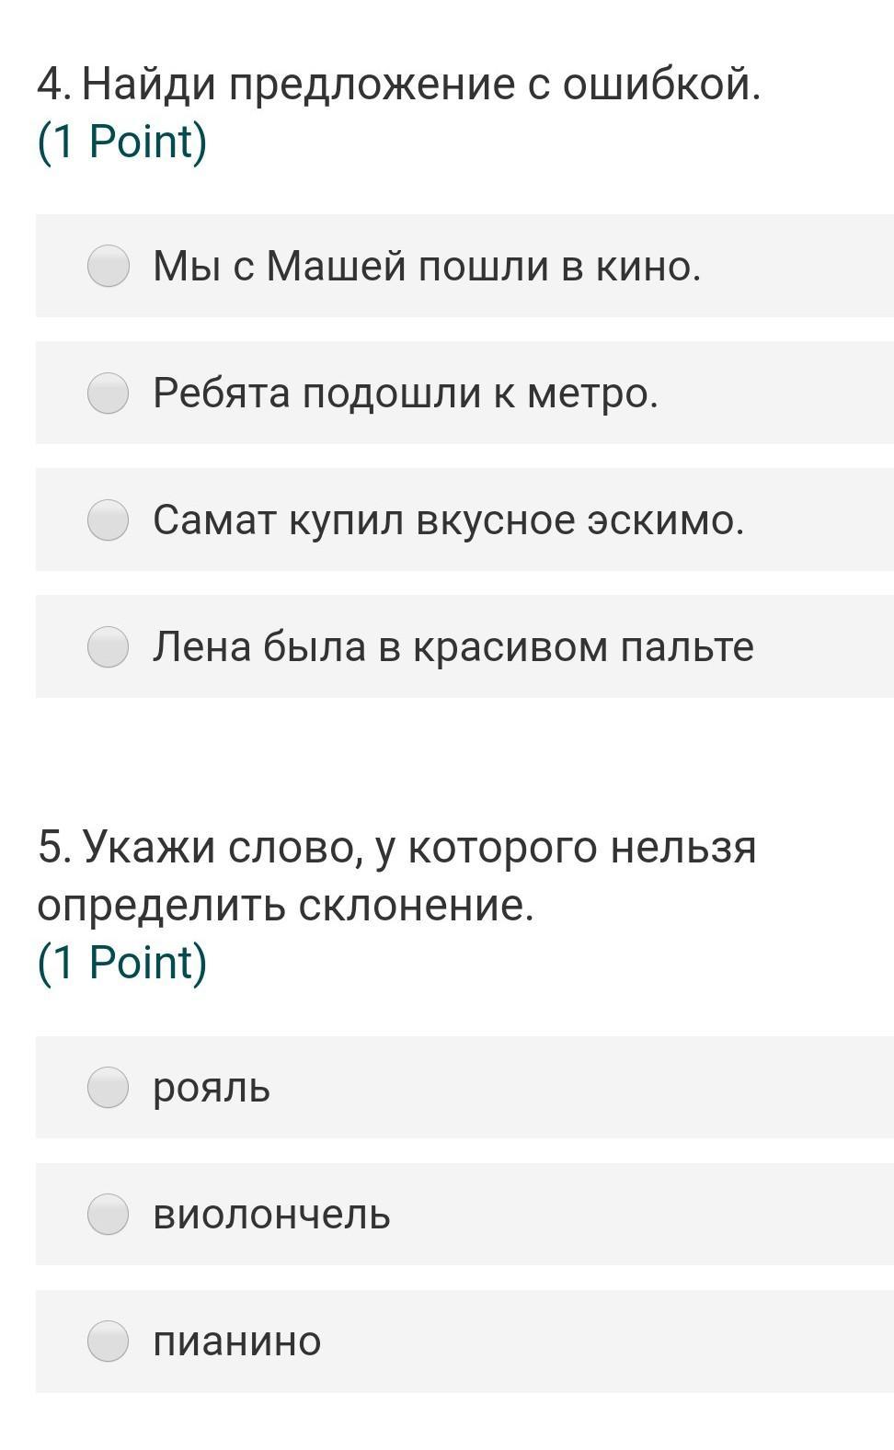This screenshot has height=1450, width=894.
Task: Click the '(1 Point)' label under question 4
Action: 122,142
